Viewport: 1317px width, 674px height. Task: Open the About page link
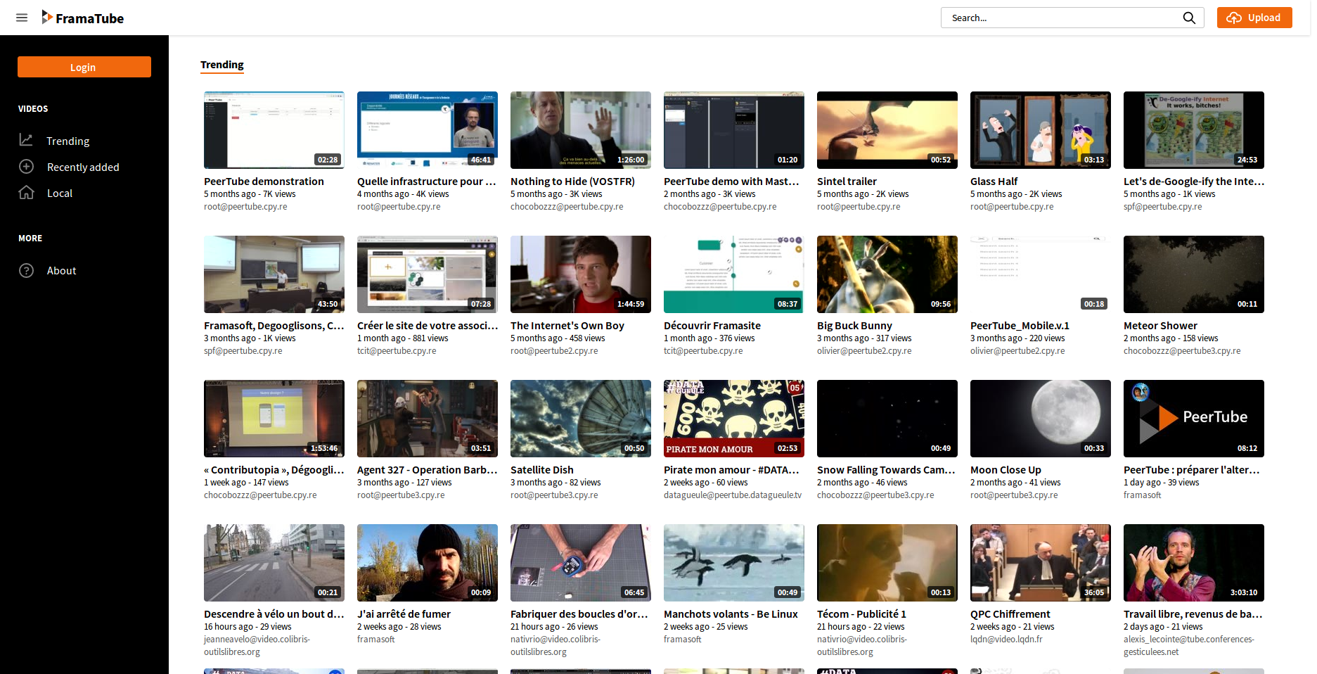click(61, 270)
